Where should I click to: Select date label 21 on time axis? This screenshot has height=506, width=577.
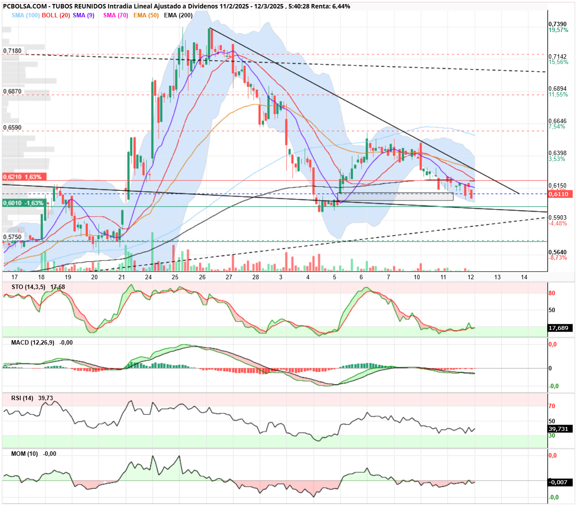click(122, 277)
